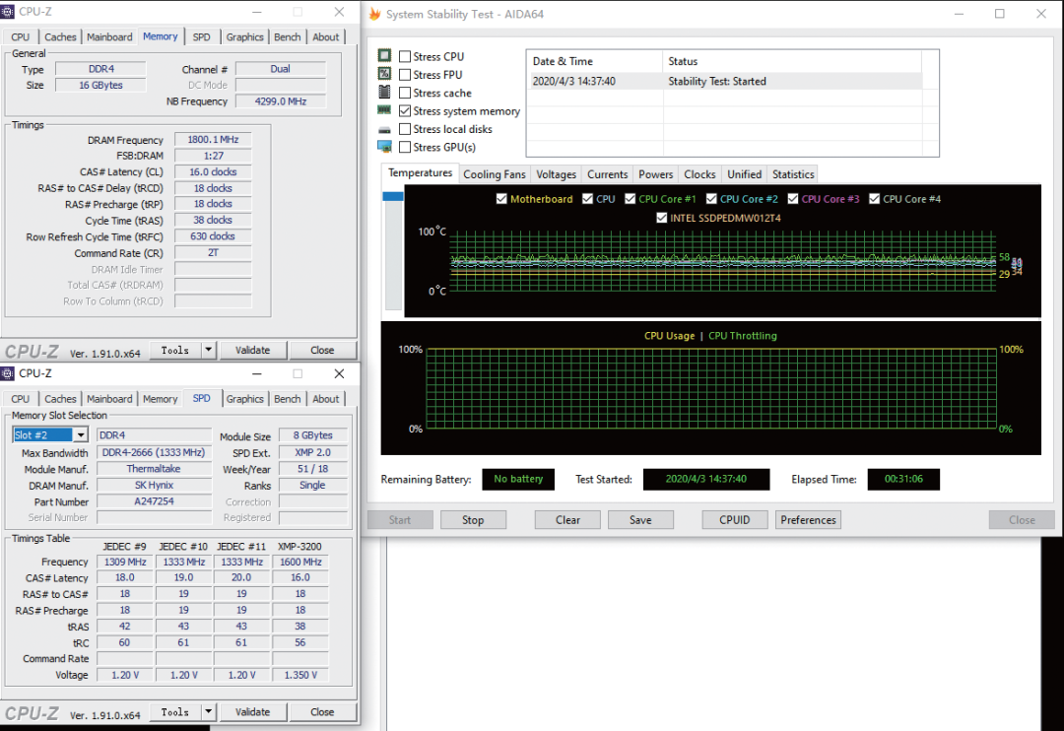Image resolution: width=1064 pixels, height=731 pixels.
Task: Enable the Stress local disks checkbox
Action: (x=405, y=129)
